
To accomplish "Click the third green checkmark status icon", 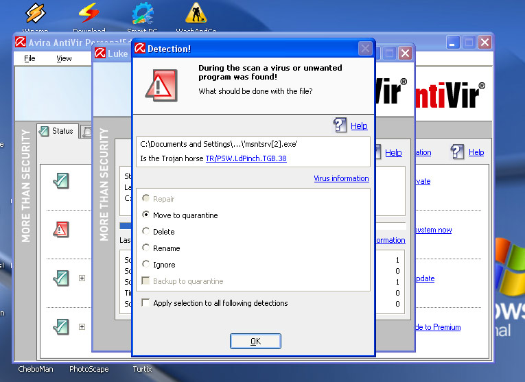I will (x=61, y=278).
